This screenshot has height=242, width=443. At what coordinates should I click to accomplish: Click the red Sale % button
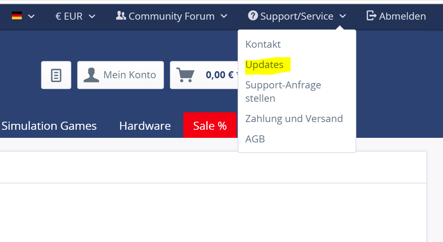coord(210,126)
